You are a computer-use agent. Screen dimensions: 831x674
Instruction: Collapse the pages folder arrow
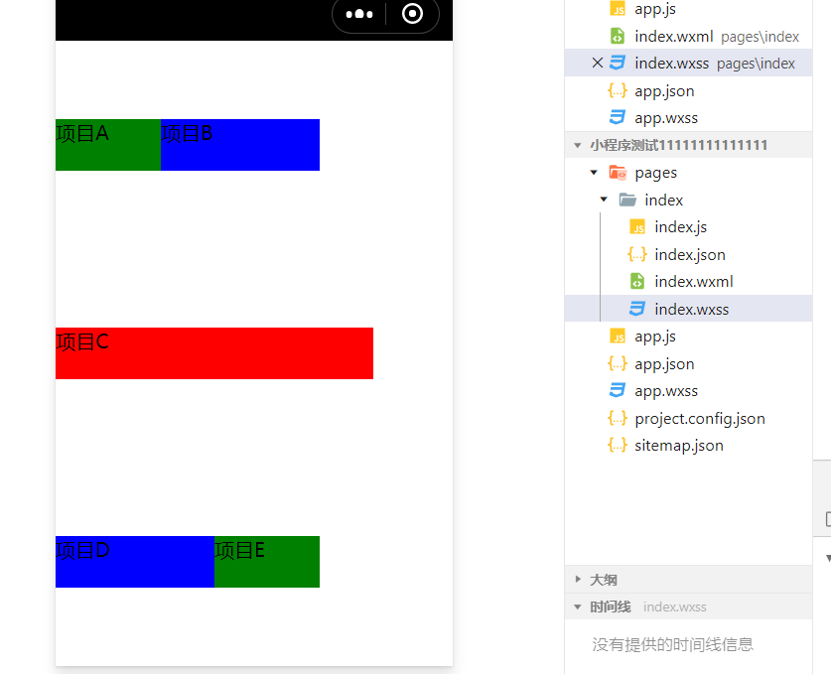click(x=594, y=173)
